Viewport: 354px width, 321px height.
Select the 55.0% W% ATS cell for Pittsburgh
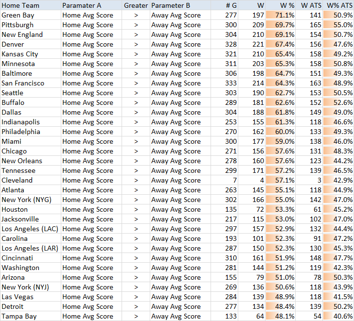pos(338,25)
